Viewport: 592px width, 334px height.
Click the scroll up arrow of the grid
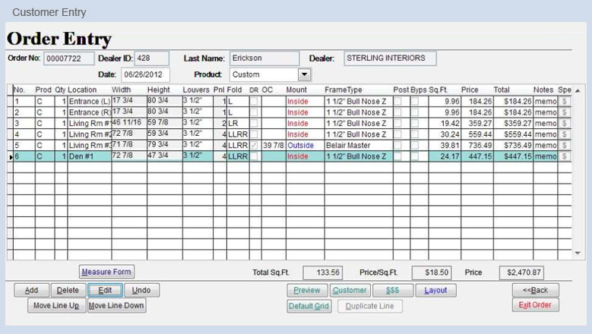tap(578, 90)
